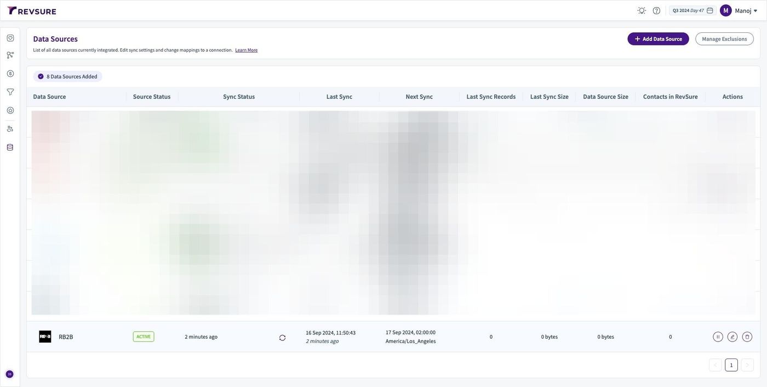
Task: Click the Last Sync column header
Action: (339, 96)
